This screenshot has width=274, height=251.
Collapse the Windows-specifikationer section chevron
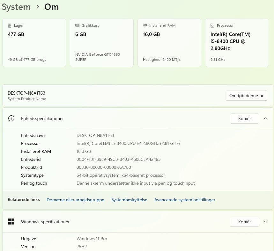(x=265, y=222)
